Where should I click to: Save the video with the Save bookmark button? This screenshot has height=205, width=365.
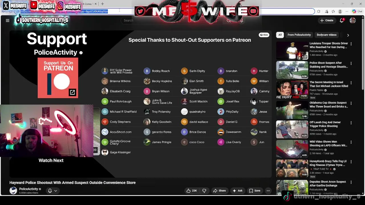tap(255, 191)
